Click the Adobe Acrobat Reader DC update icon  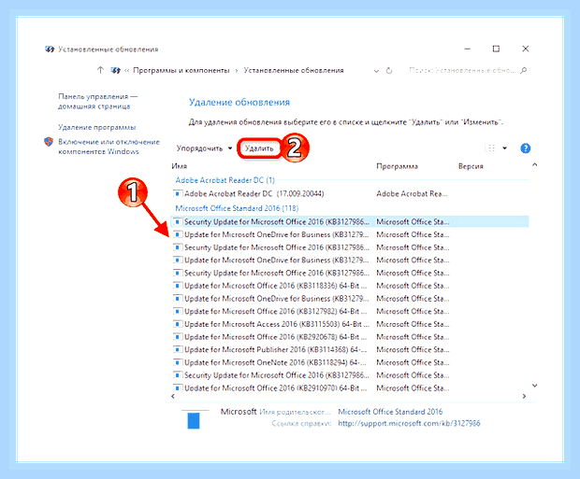(178, 193)
